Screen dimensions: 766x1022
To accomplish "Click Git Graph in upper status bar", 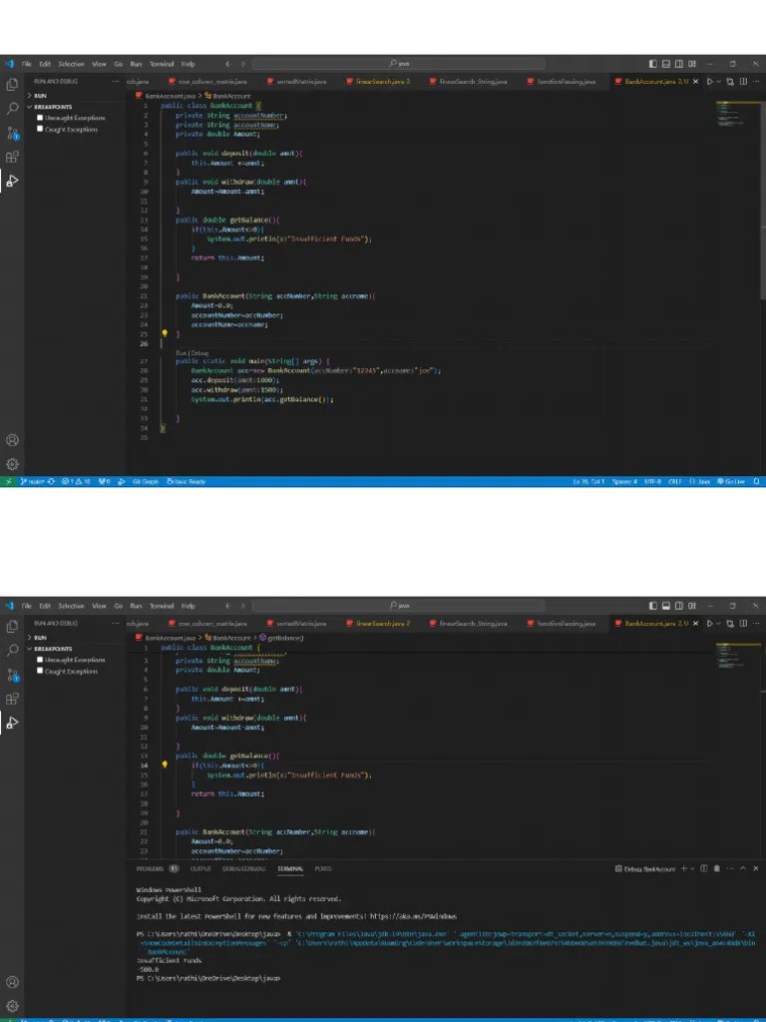I will 146,482.
